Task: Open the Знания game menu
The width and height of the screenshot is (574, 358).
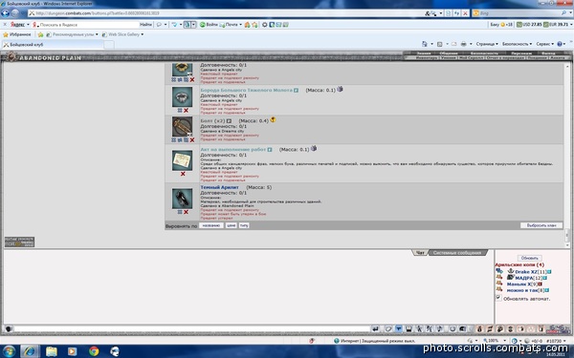Action: pyautogui.click(x=424, y=53)
